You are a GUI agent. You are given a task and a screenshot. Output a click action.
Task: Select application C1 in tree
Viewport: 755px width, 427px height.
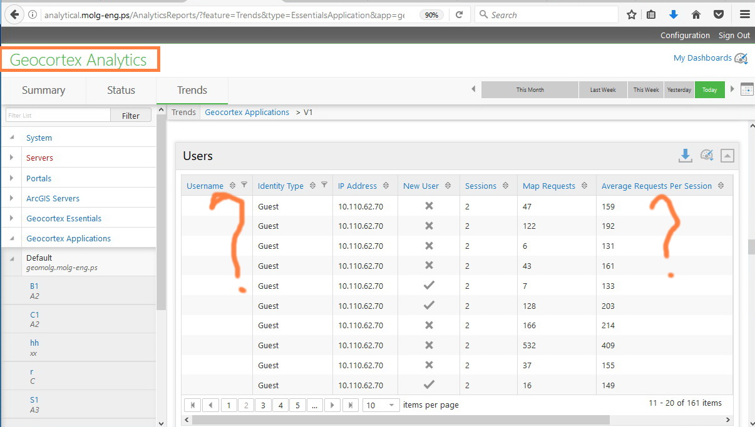(34, 314)
